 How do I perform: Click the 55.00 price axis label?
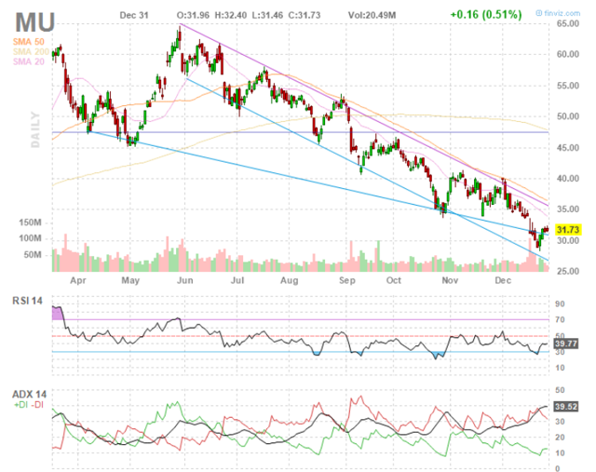point(568,86)
